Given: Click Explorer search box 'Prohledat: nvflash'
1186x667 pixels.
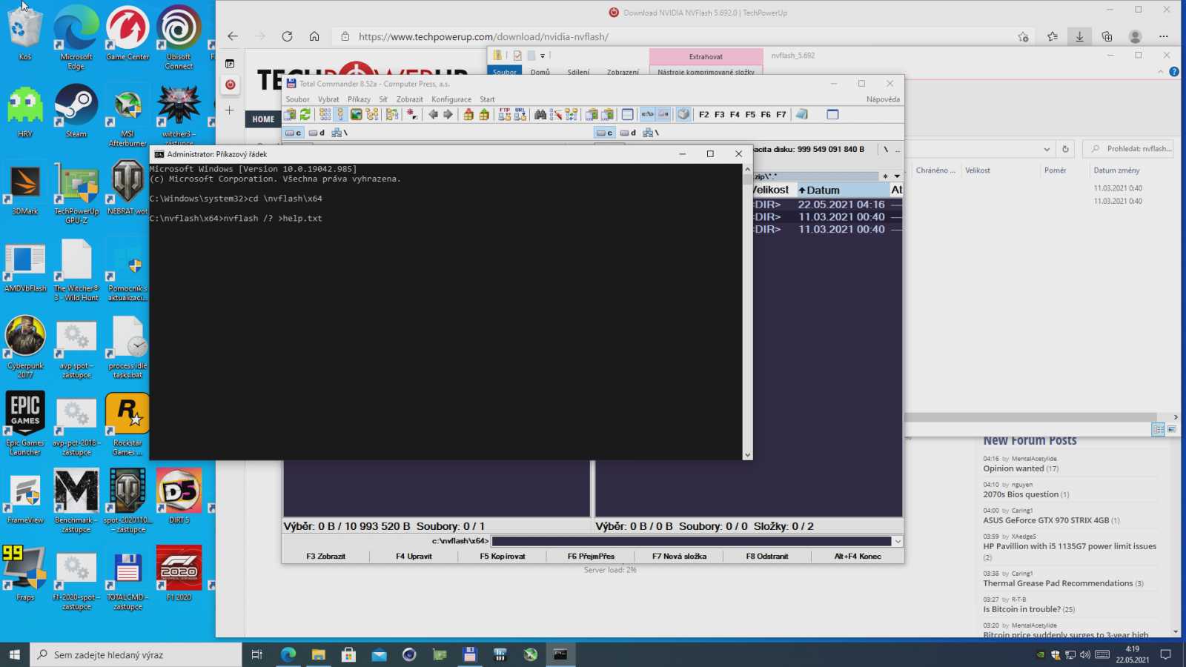Looking at the screenshot, I should pyautogui.click(x=1130, y=149).
